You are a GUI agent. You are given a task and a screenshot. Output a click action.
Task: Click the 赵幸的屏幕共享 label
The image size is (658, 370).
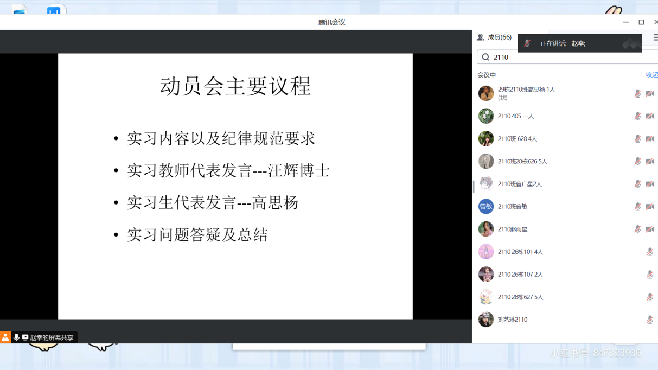click(x=52, y=337)
